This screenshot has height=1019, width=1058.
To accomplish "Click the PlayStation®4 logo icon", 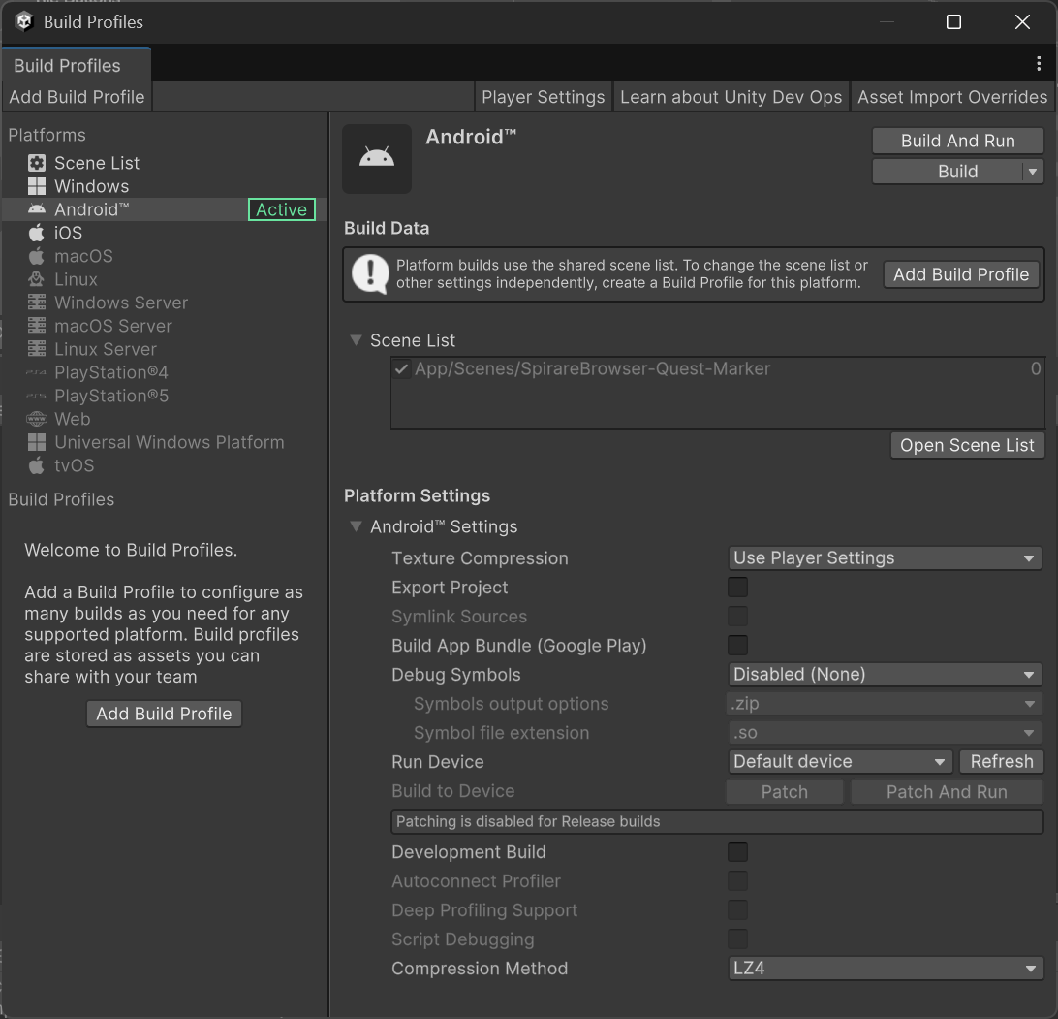I will coord(37,372).
